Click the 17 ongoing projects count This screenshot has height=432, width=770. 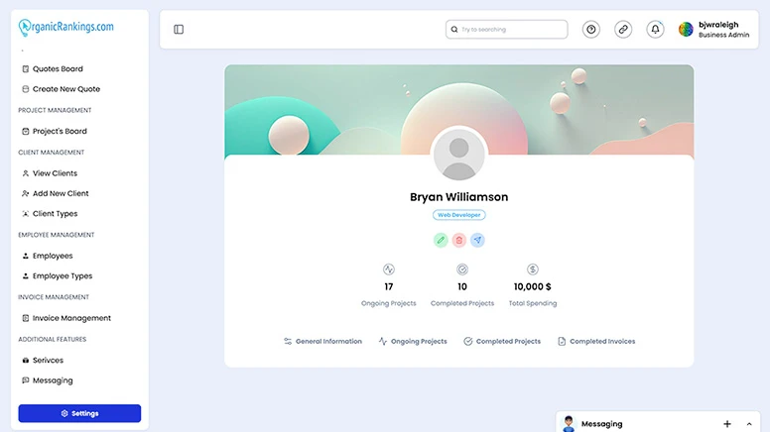388,287
